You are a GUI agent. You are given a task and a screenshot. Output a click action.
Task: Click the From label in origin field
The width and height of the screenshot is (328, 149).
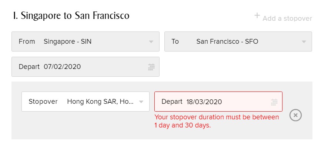coord(27,42)
